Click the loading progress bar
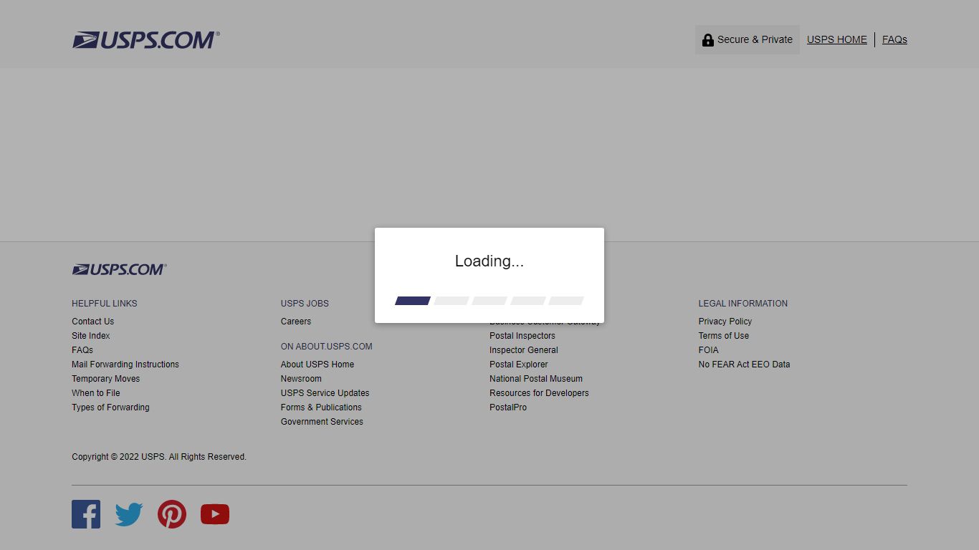 click(x=489, y=301)
